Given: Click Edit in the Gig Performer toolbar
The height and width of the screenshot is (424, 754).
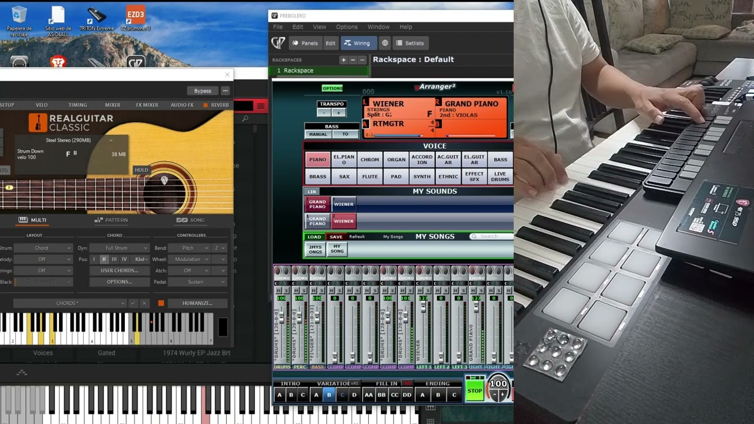Looking at the screenshot, I should (330, 43).
